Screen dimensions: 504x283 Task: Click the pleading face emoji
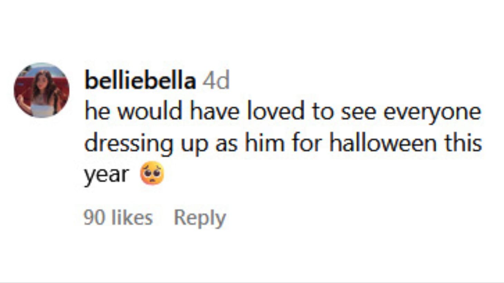[152, 173]
